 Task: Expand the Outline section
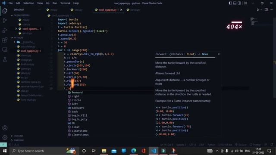(x=18, y=136)
